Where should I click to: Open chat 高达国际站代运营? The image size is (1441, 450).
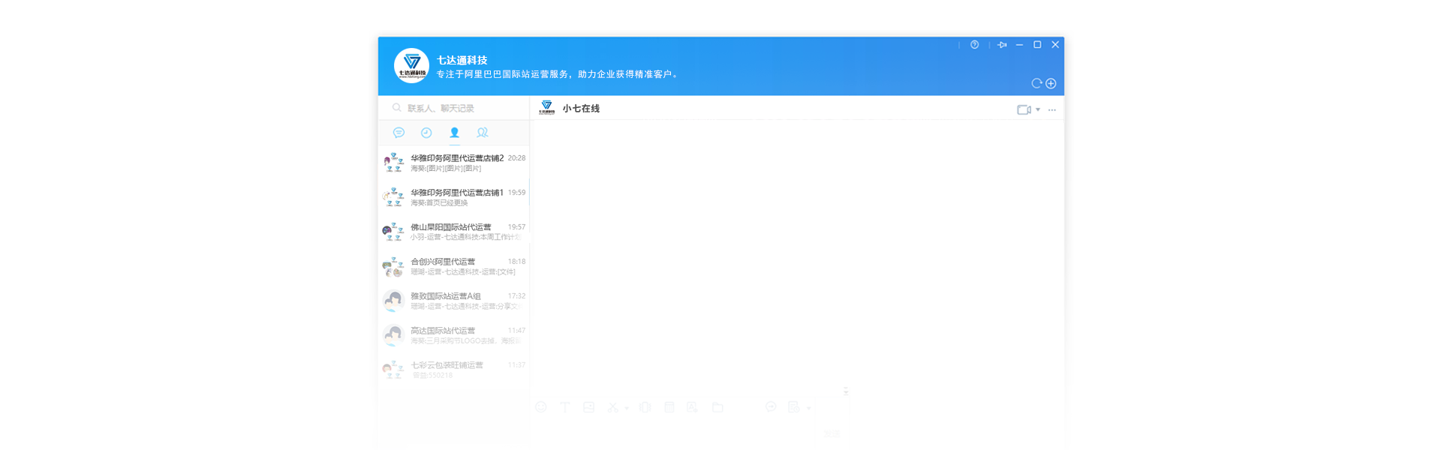454,335
